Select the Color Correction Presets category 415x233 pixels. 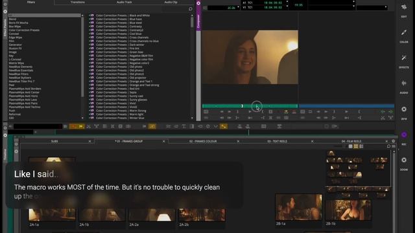click(x=24, y=30)
